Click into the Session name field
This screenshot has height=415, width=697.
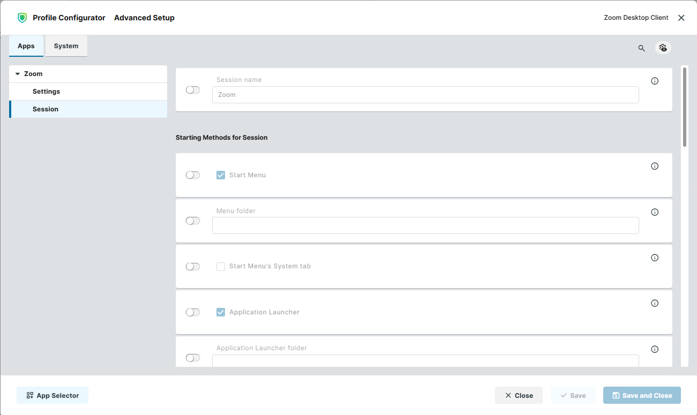pos(425,95)
